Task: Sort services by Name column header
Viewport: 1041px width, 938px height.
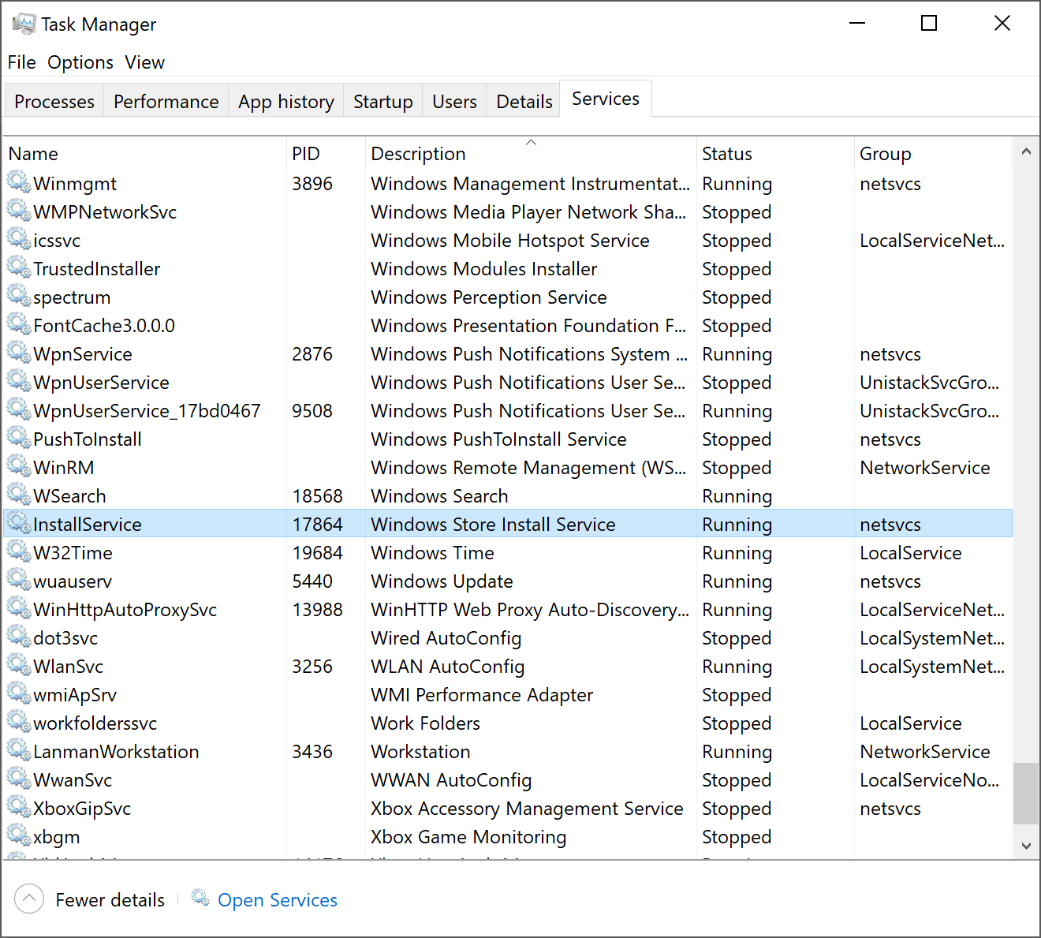Action: [144, 154]
